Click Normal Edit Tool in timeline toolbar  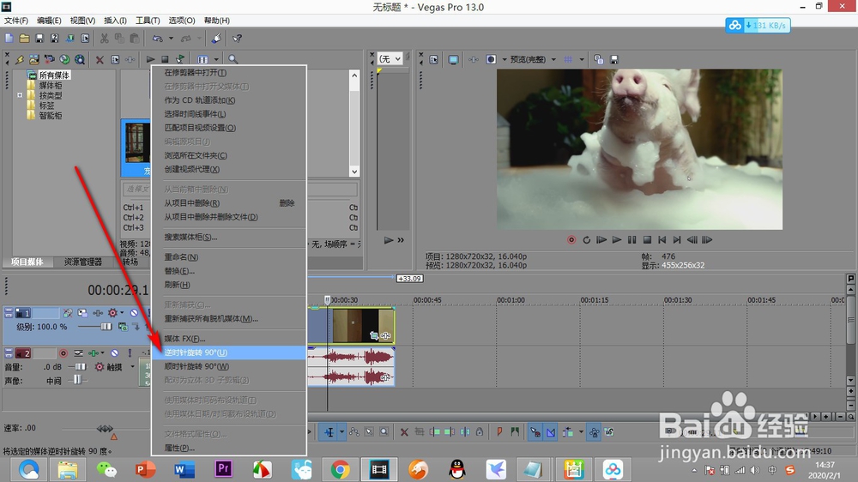point(329,432)
